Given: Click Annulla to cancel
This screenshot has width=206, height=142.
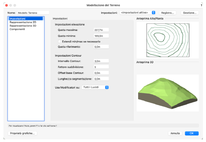Looking at the screenshot, I should (175, 133).
